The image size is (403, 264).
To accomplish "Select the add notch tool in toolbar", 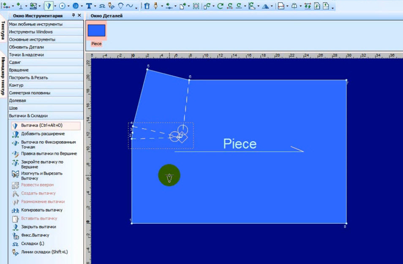I will pyautogui.click(x=20, y=5).
